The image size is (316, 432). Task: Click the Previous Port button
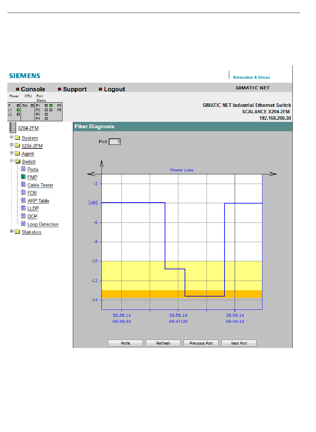coord(201,343)
